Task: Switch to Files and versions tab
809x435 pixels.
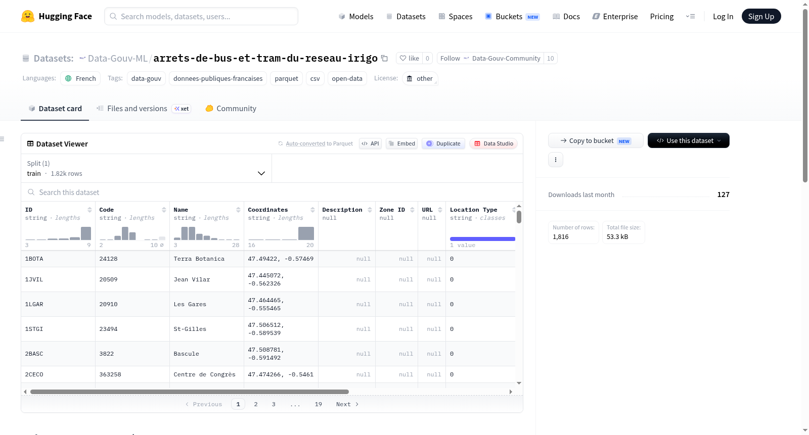Action: (x=144, y=109)
